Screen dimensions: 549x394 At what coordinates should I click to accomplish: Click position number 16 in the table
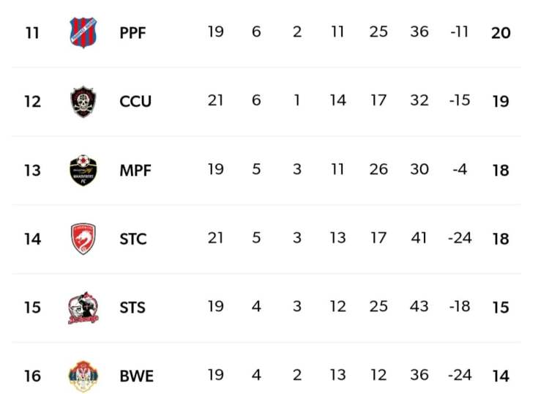click(32, 376)
